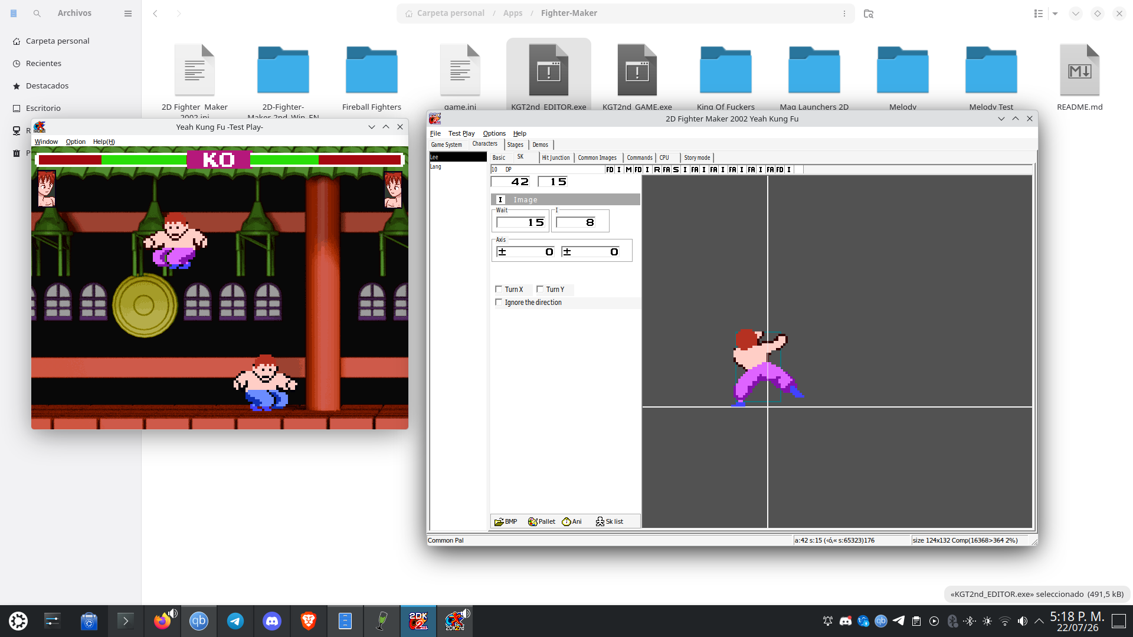The image size is (1133, 637).
Task: Switch to the Game System tab
Action: (x=447, y=145)
